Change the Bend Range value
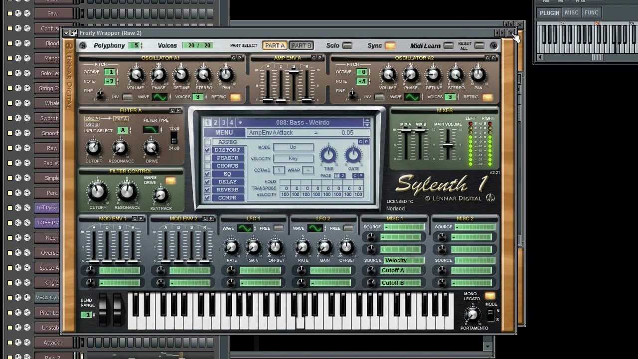Image resolution: width=638 pixels, height=359 pixels. coord(87,315)
